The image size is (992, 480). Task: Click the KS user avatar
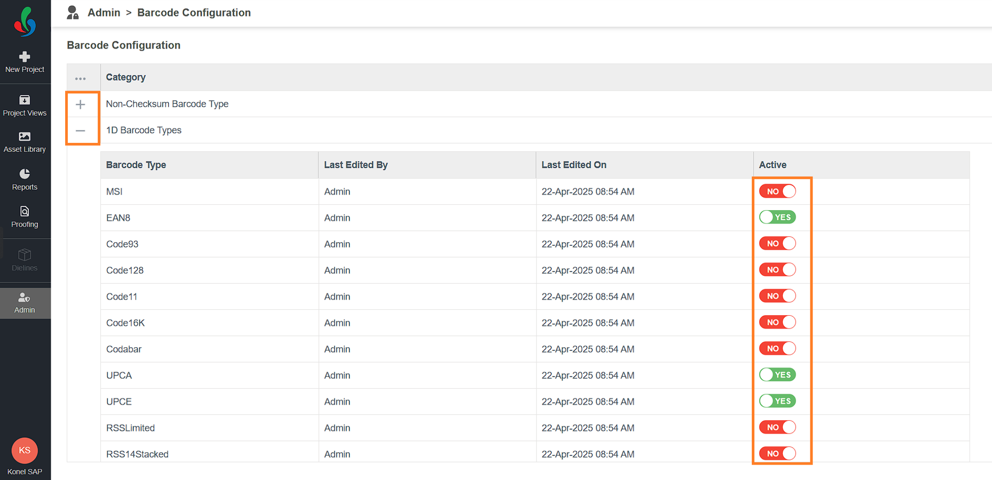[25, 451]
